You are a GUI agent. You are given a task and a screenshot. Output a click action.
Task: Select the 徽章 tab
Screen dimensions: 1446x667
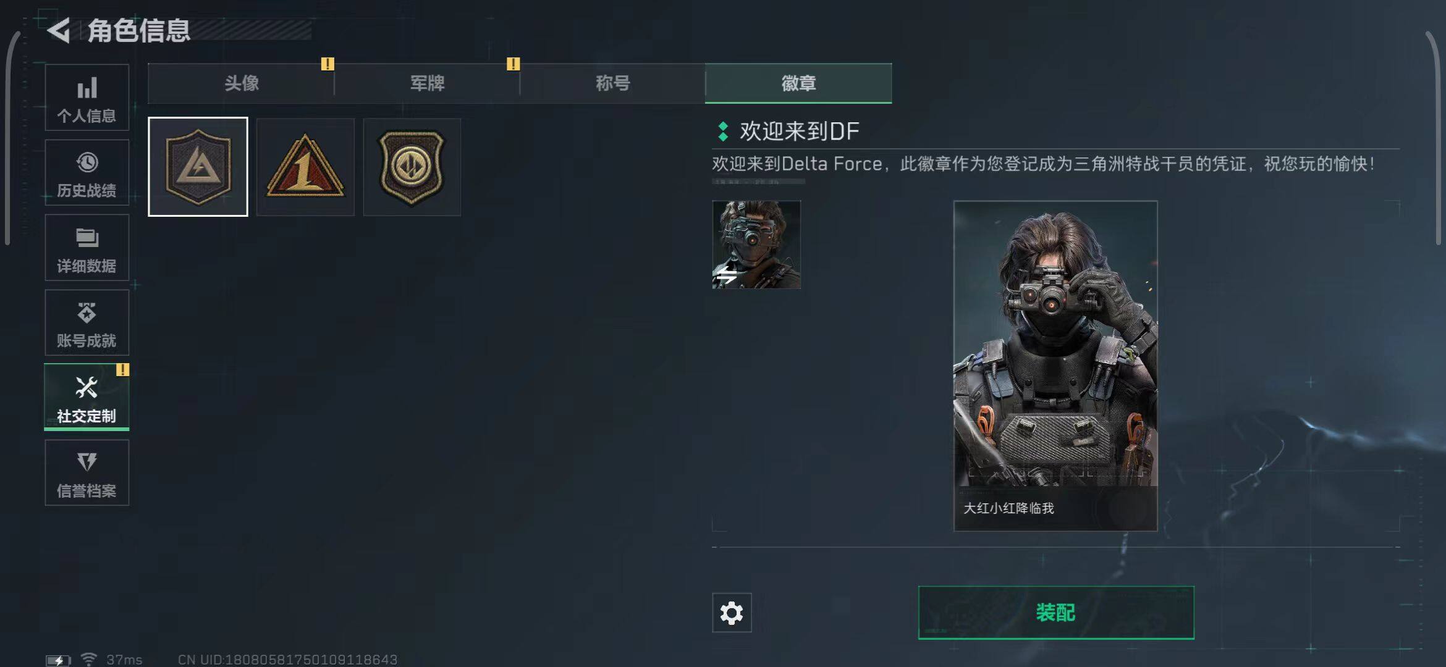798,83
